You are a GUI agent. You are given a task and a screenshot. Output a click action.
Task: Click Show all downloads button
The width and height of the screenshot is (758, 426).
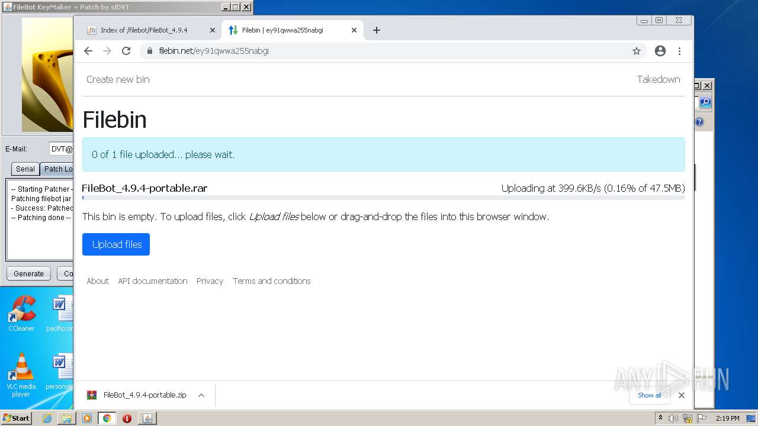[650, 395]
